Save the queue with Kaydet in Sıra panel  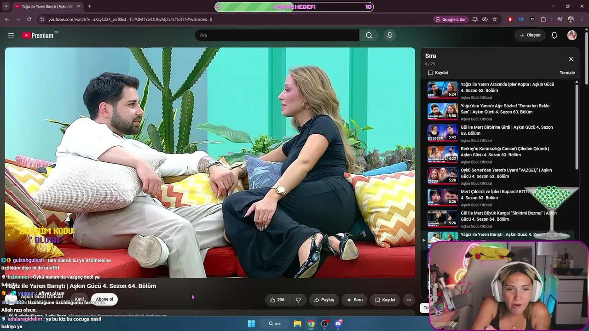(438, 73)
